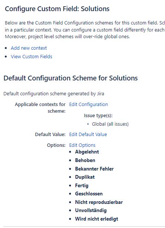
Task: Click the Unvollständig option
Action: tap(91, 210)
